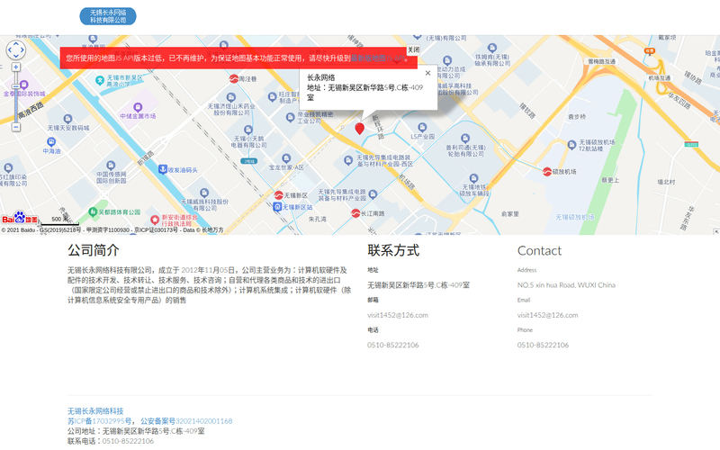Open the 公安备案号32021402001168 link

[186, 421]
